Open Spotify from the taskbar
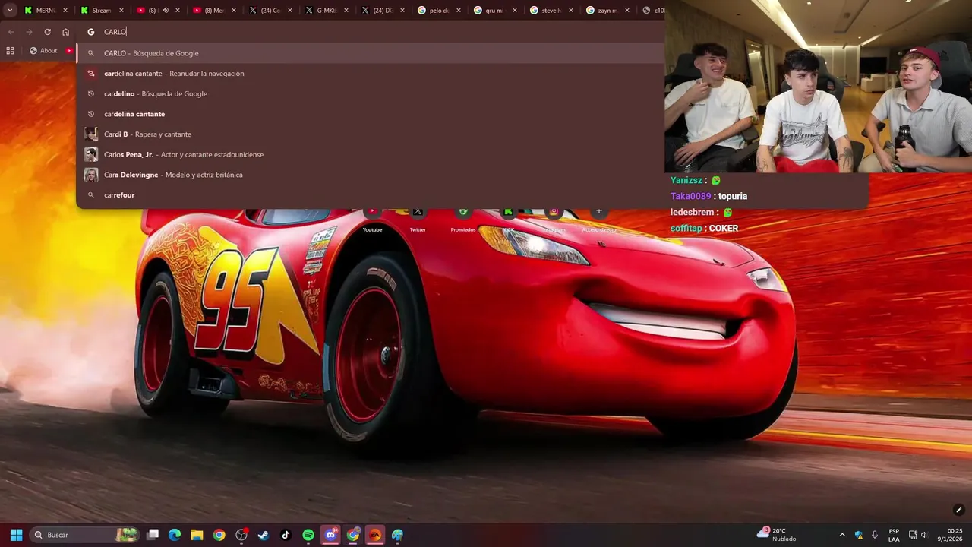The width and height of the screenshot is (972, 547). click(x=308, y=535)
